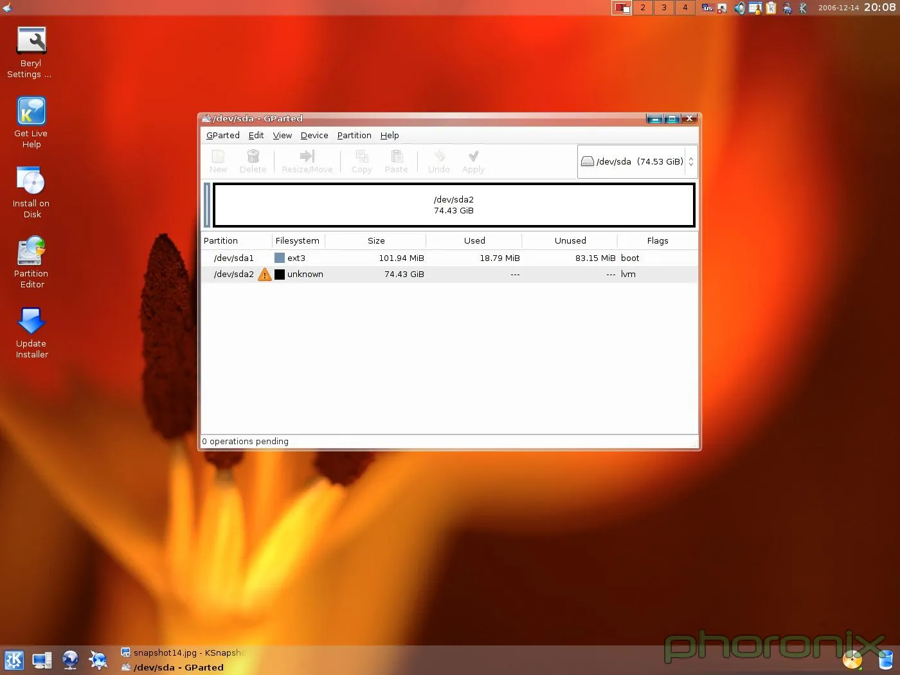Click the ext3 filesystem color swatch

tap(280, 258)
